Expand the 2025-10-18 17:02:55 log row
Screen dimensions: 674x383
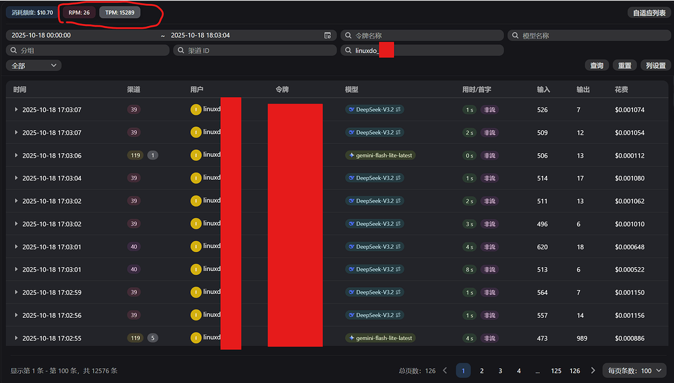pyautogui.click(x=16, y=338)
